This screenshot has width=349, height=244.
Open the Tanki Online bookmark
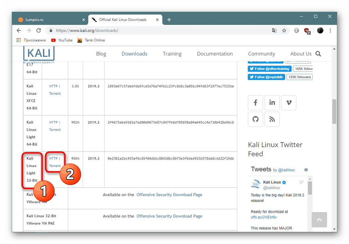(91, 40)
